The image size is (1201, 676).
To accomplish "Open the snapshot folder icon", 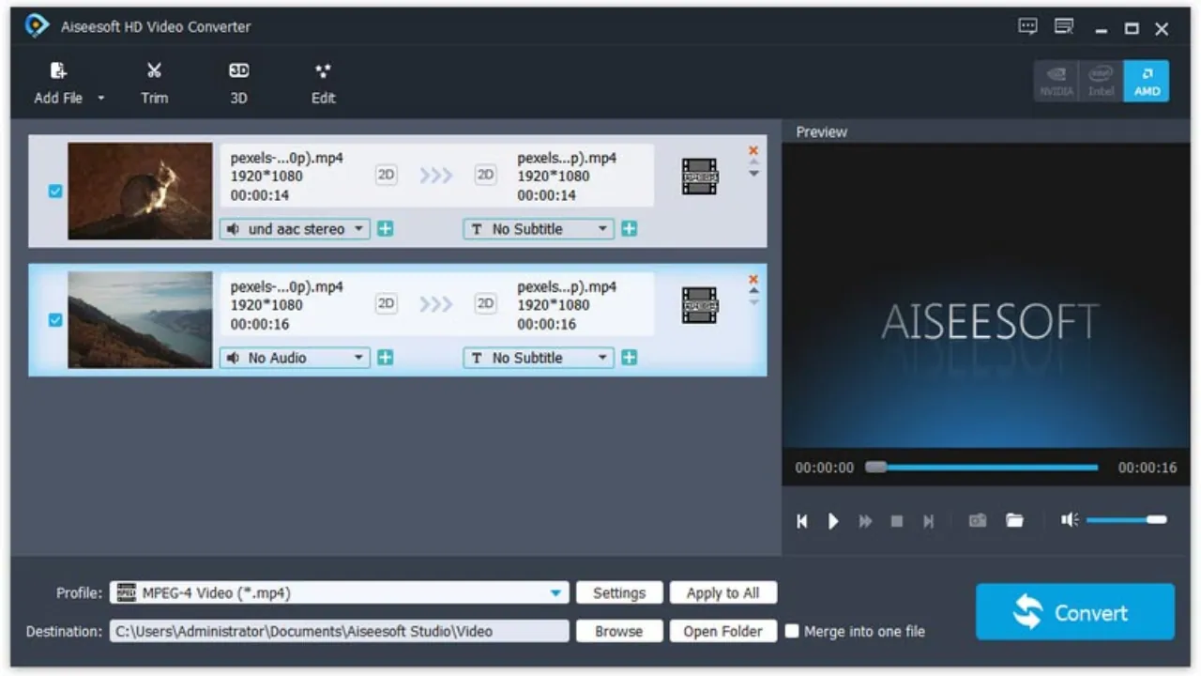I will (x=1014, y=520).
